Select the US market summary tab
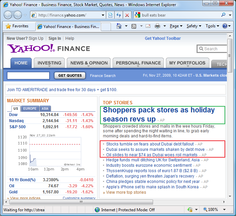The image size is (236, 216). click(16, 108)
